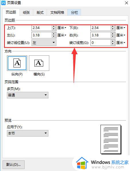Open the 厘米 unit dropdown for left margin

coord(62,35)
